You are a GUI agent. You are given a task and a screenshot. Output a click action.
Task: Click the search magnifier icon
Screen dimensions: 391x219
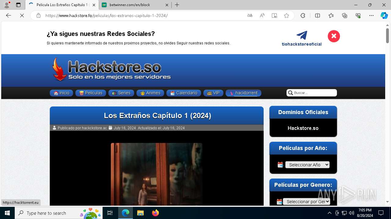(290, 93)
